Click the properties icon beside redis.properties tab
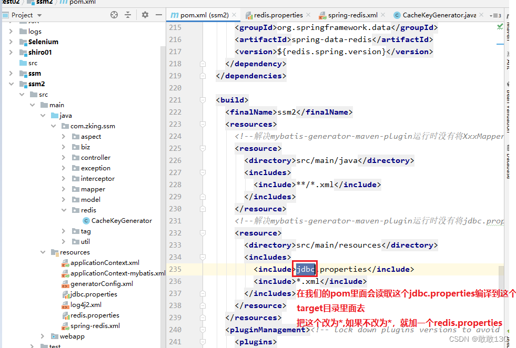This screenshot has height=348, width=516. tap(249, 15)
